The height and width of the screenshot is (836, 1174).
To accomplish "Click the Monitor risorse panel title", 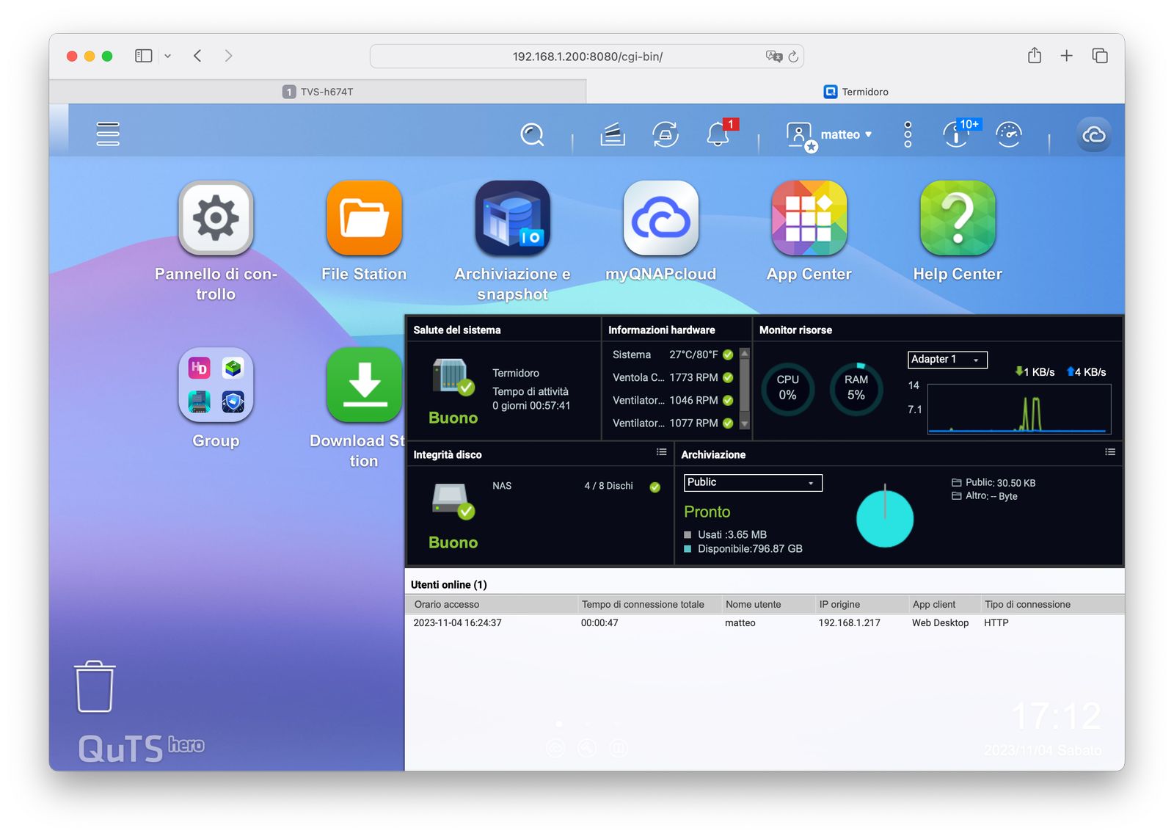I will click(x=795, y=330).
